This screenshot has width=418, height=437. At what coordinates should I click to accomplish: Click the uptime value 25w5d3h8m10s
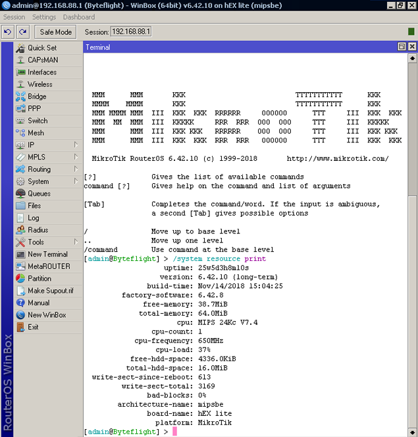pos(223,268)
